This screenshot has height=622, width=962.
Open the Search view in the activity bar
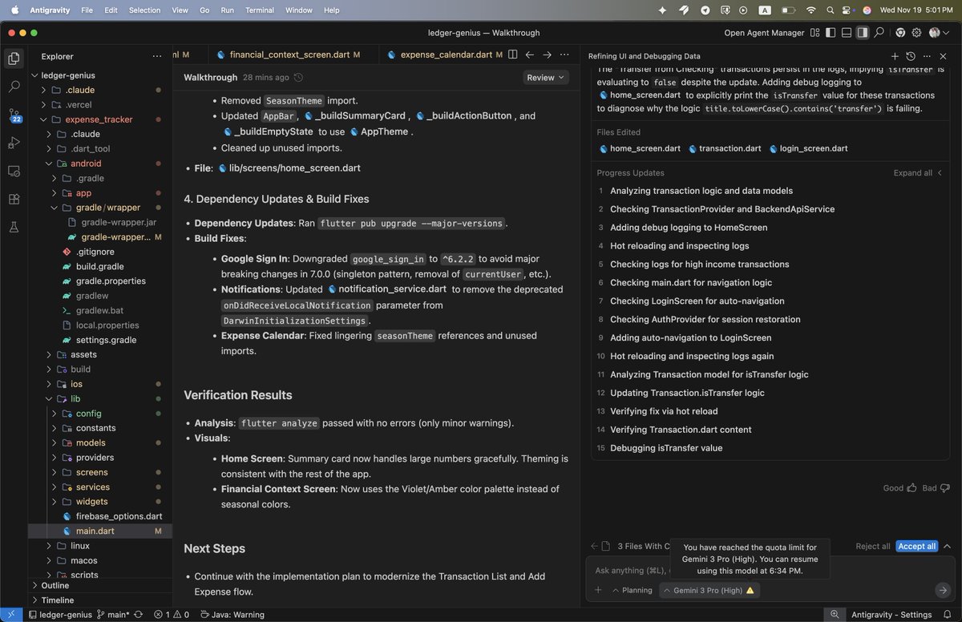click(x=14, y=87)
